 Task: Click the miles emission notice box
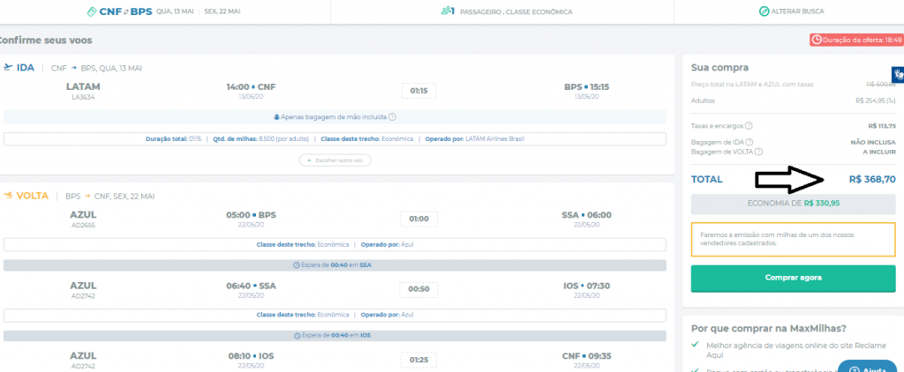tap(794, 239)
